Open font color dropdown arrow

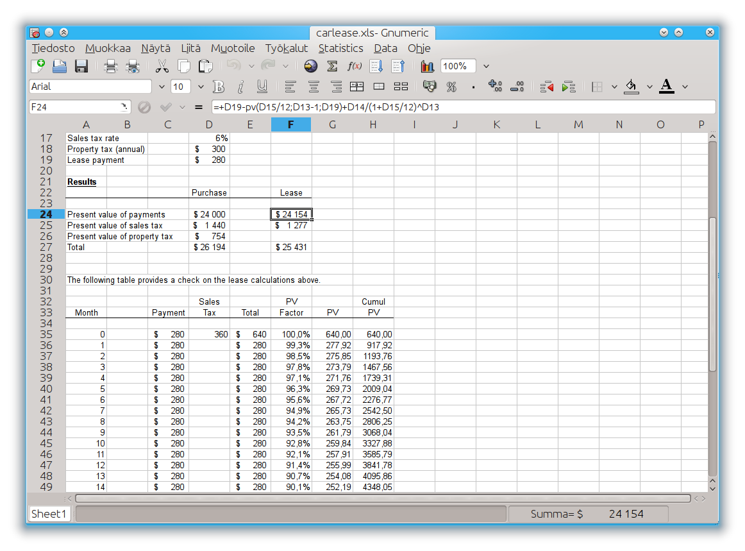pyautogui.click(x=685, y=87)
